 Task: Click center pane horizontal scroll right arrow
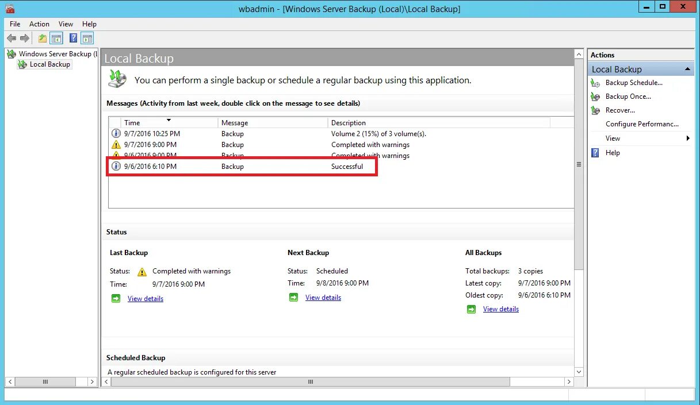click(569, 381)
